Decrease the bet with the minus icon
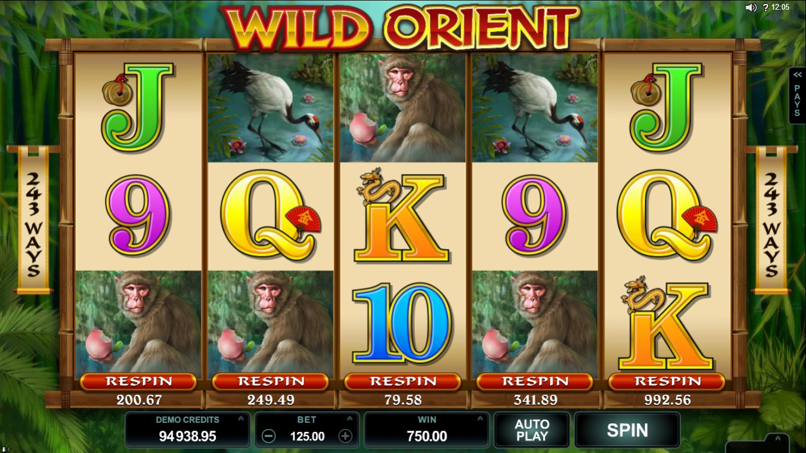Screen dimensions: 806x453 pyautogui.click(x=269, y=436)
